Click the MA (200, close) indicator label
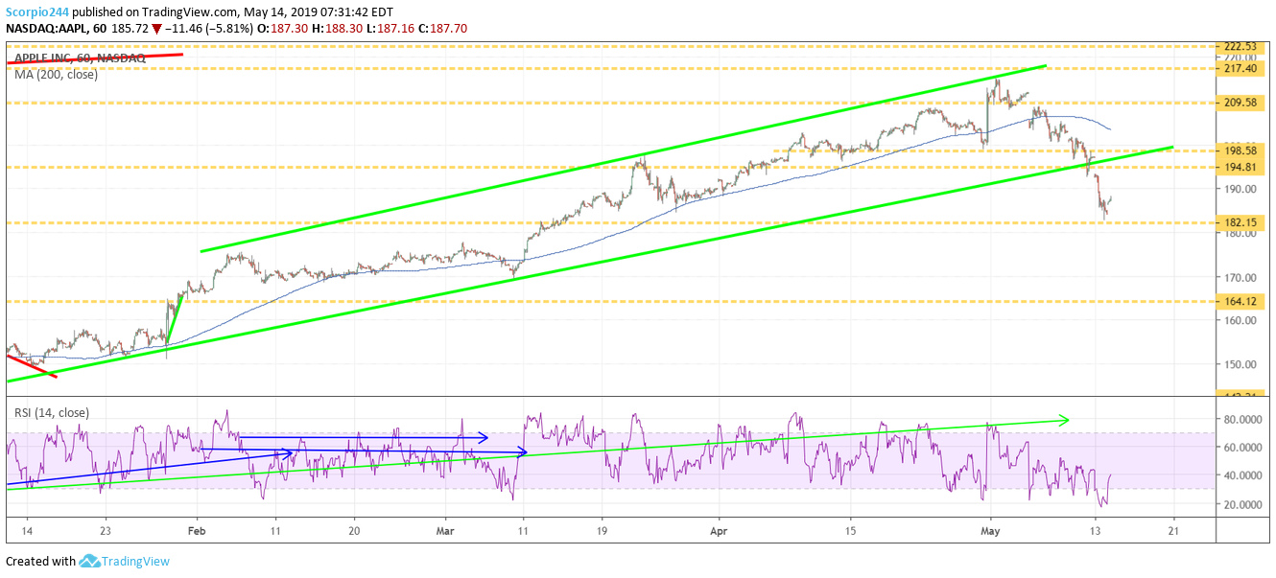The image size is (1276, 578). coord(56,75)
